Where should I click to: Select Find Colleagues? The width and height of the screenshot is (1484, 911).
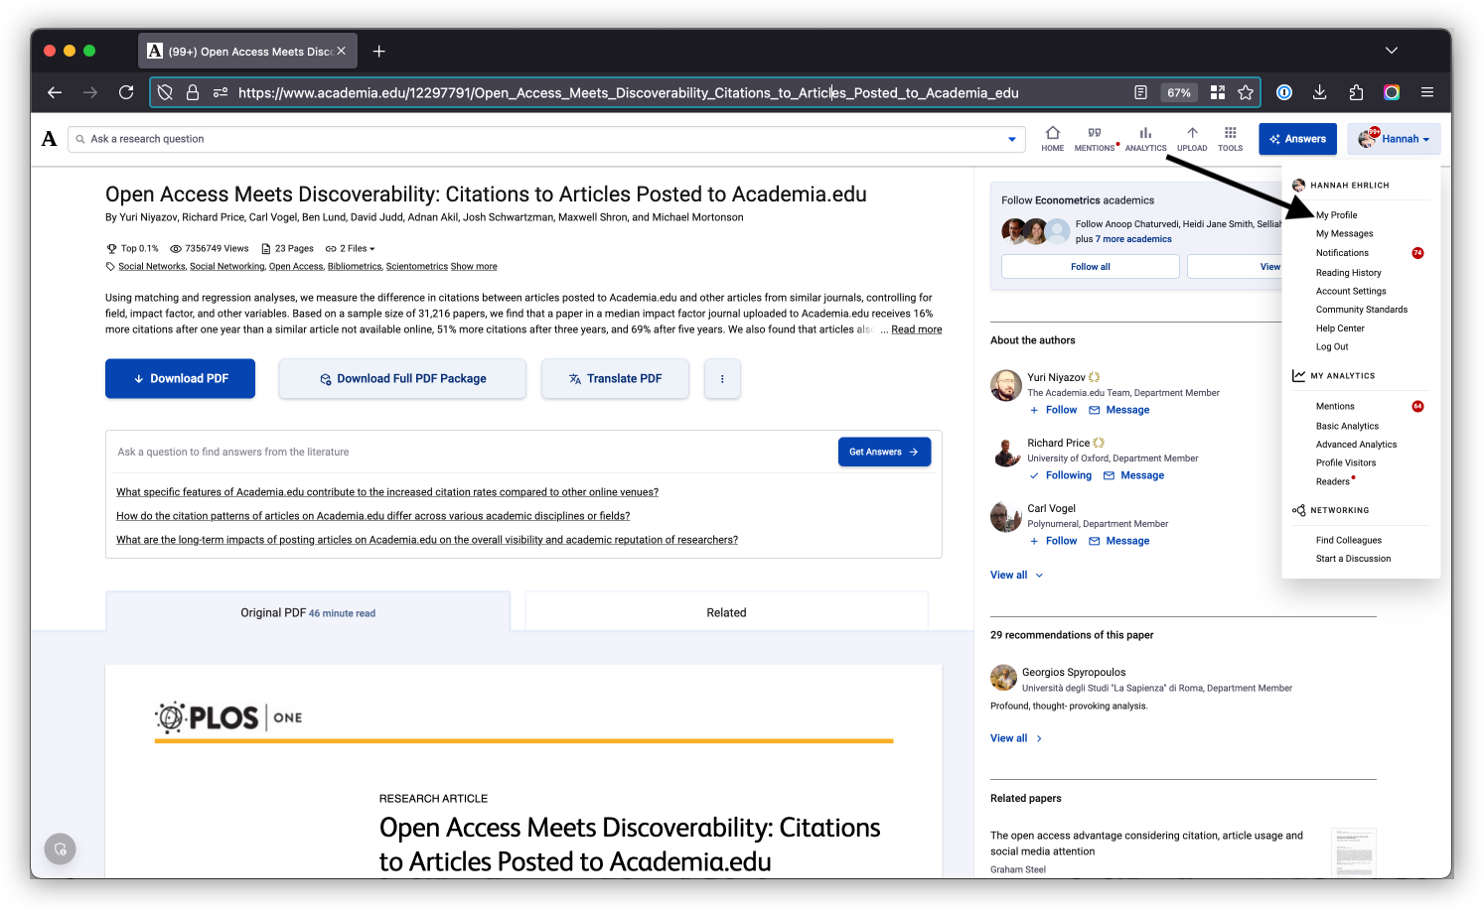tap(1349, 541)
